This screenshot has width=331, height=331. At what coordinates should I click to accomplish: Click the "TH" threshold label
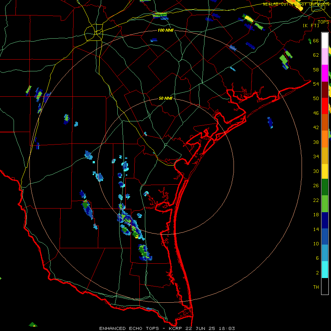tap(316, 287)
